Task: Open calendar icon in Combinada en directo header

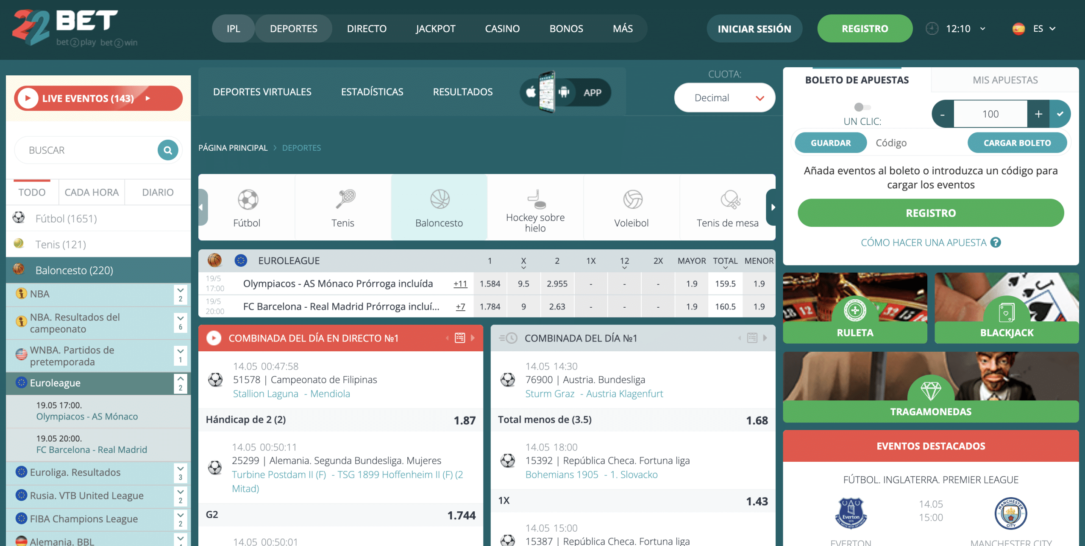Action: [x=460, y=338]
